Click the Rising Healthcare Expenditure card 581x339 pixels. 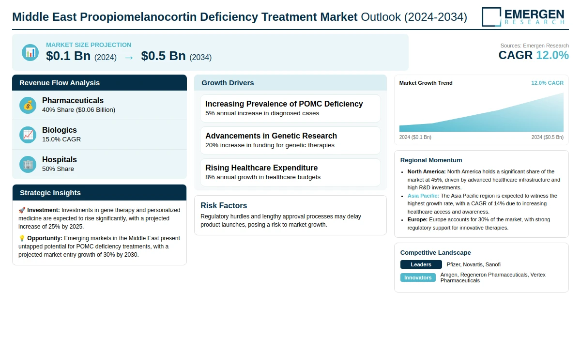[x=290, y=172]
